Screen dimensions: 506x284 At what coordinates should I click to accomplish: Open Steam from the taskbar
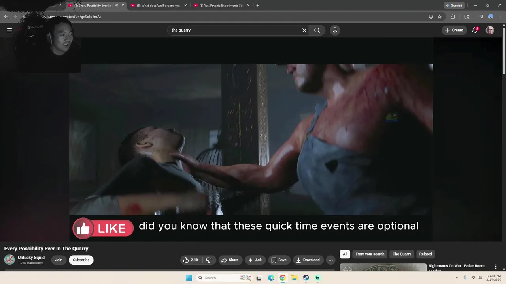coord(306,278)
